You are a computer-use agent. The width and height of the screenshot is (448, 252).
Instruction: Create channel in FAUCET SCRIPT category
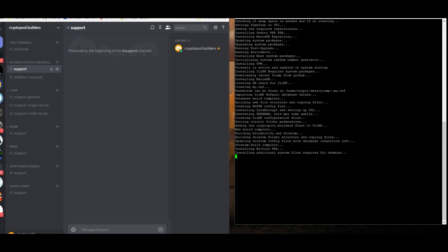click(x=57, y=186)
